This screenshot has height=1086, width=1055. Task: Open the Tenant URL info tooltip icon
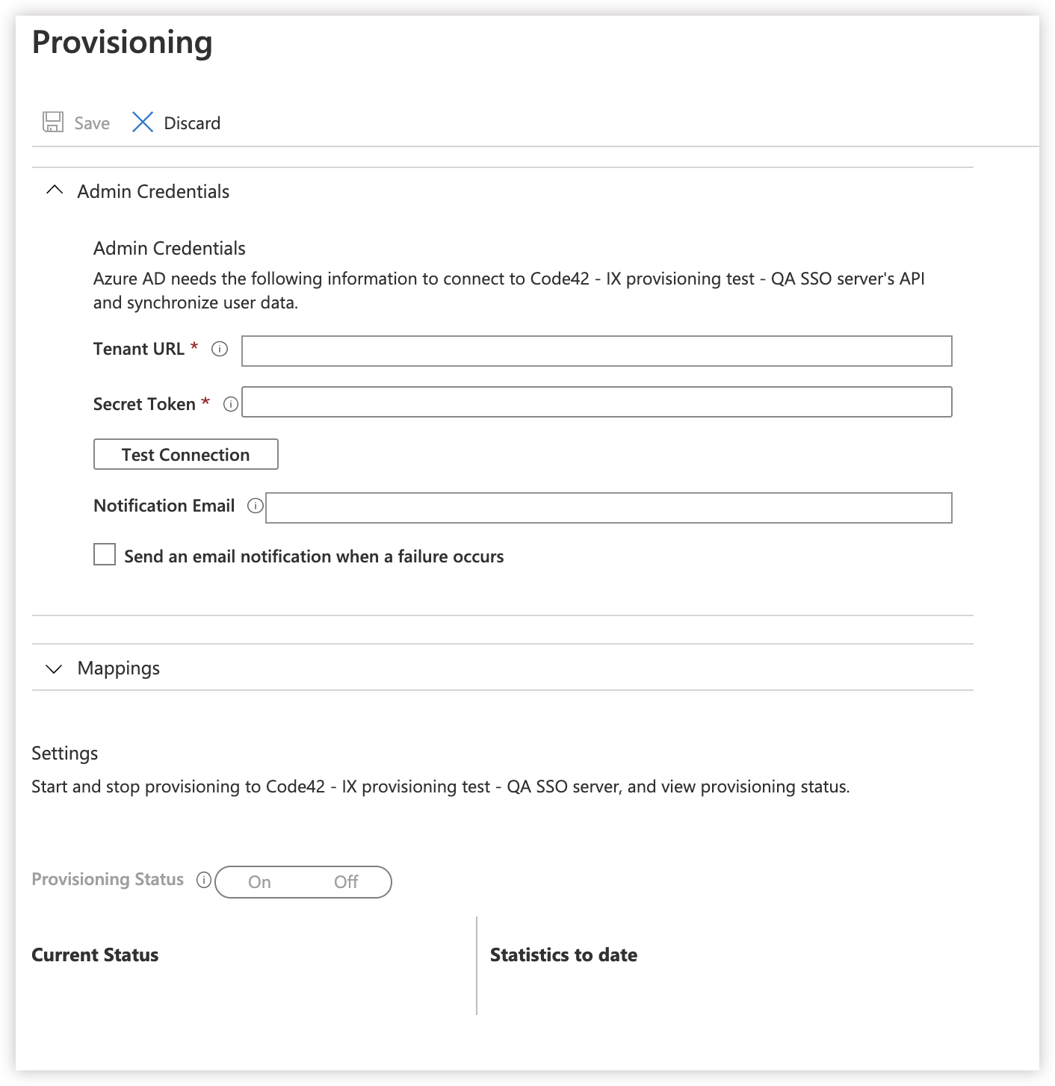click(220, 348)
